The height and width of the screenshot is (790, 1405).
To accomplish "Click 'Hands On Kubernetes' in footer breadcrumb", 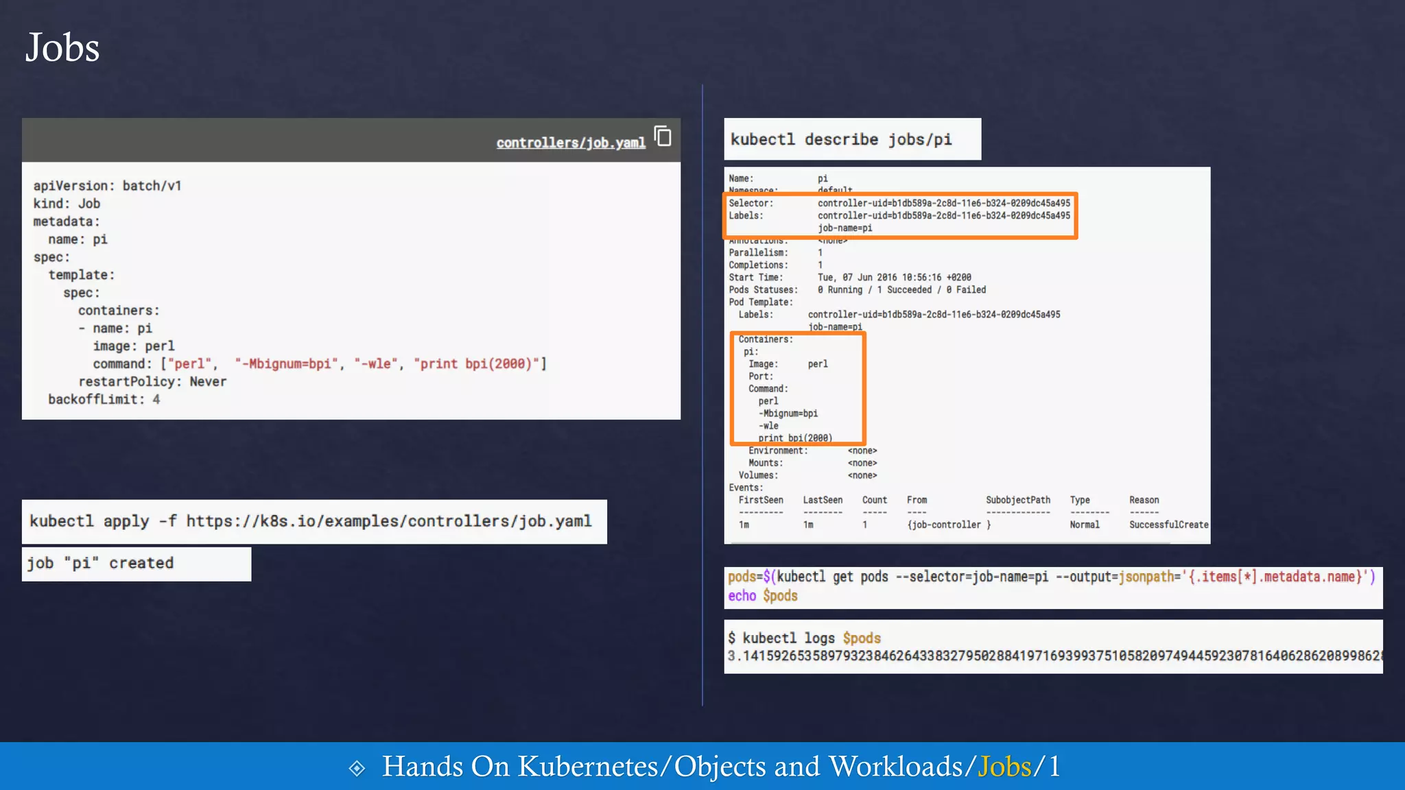I will pyautogui.click(x=519, y=767).
